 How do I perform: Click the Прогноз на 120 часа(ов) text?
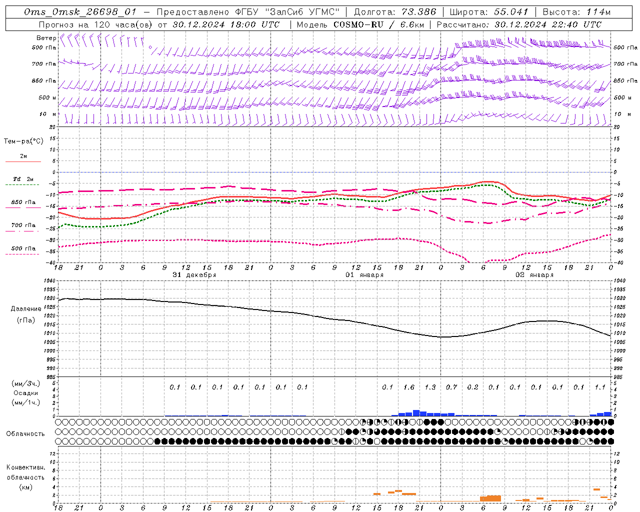point(96,24)
